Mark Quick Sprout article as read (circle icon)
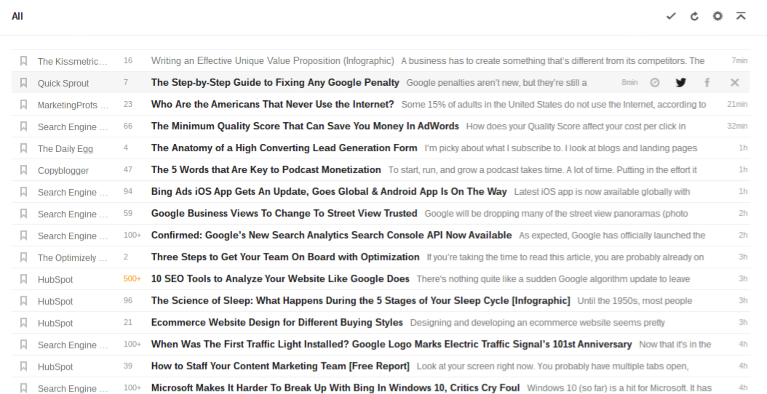767x394 pixels. [654, 83]
